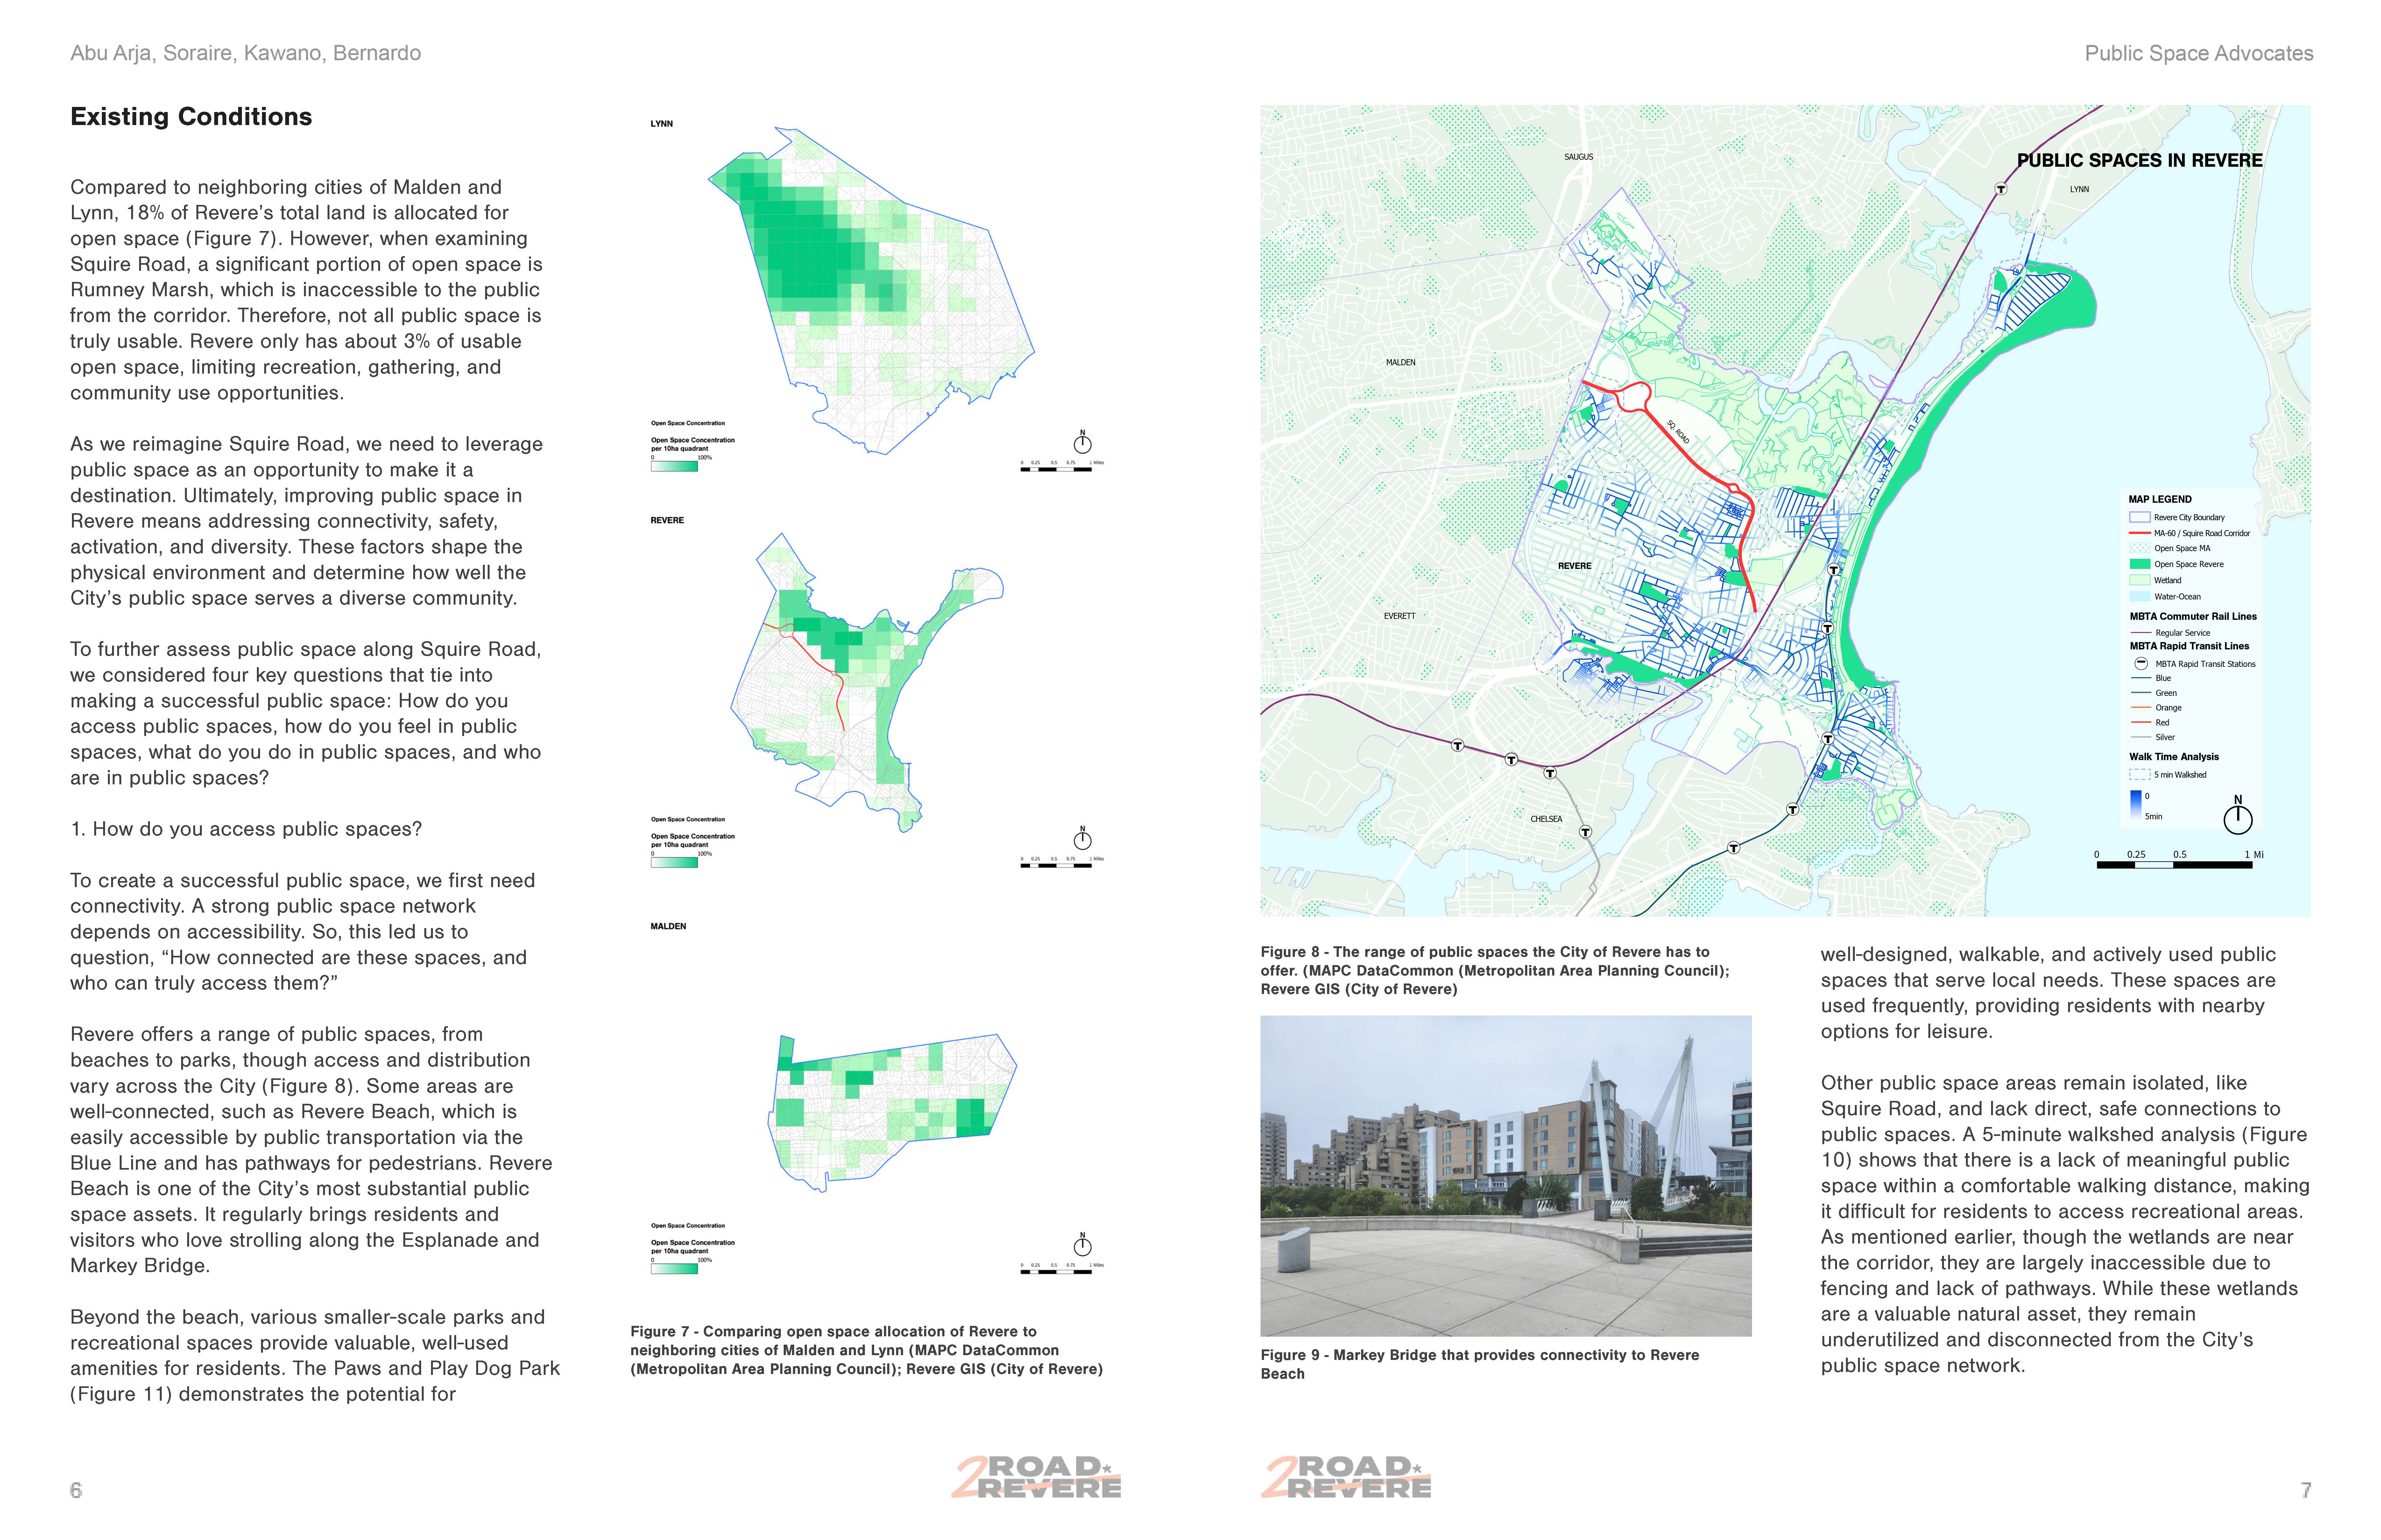Click the Water-Ocean legend swatch
The width and height of the screenshot is (2381, 1540).
pos(2140,596)
